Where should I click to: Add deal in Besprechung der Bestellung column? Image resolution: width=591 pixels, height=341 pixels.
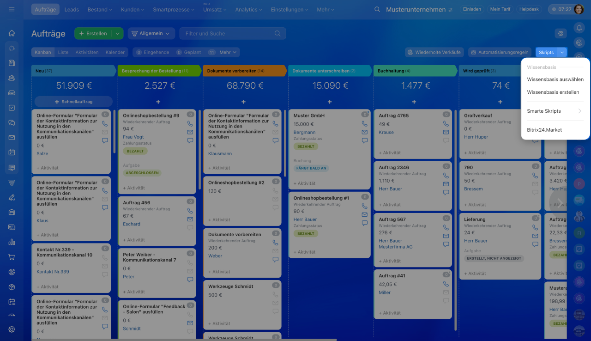[x=158, y=102]
